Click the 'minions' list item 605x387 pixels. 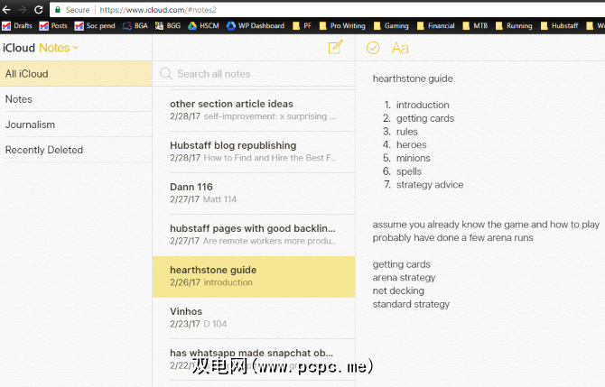(x=413, y=158)
